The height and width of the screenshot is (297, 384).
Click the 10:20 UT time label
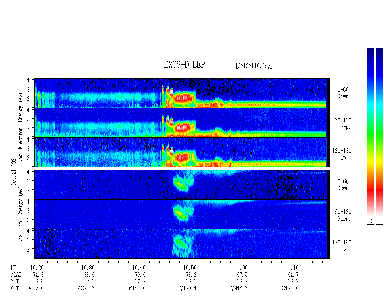[37, 268]
